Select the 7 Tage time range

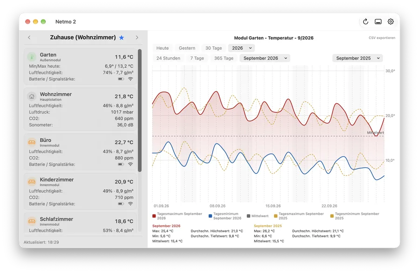[x=197, y=58]
